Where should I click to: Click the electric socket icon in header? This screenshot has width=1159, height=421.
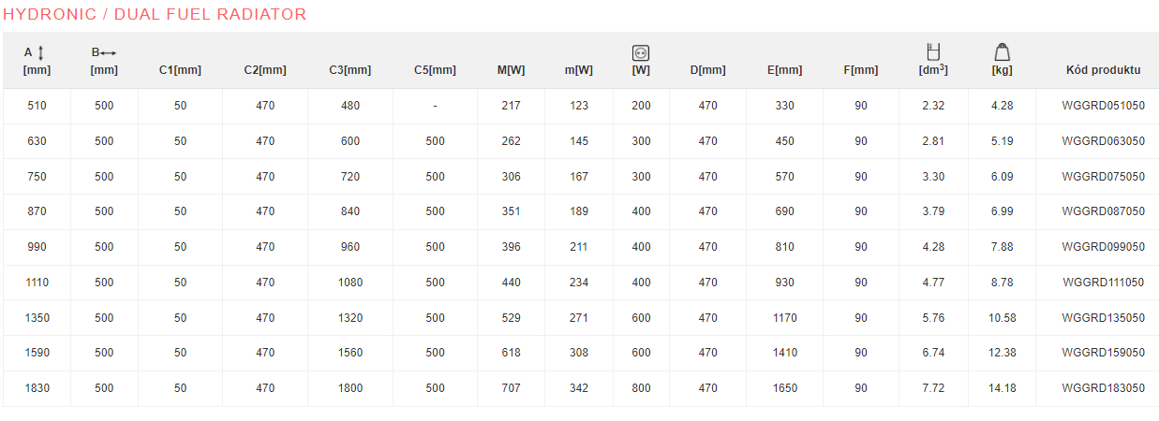coord(641,53)
